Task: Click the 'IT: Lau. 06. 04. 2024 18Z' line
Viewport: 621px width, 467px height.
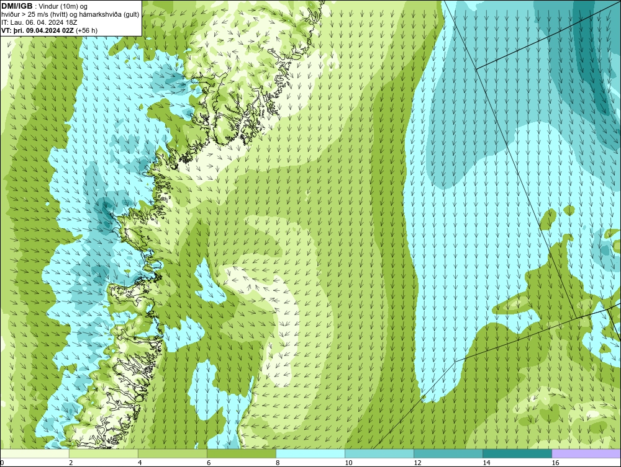Action: pos(39,22)
